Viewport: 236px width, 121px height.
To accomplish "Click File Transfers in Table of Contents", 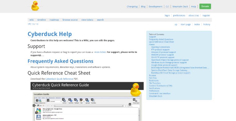I will click(x=155, y=83).
